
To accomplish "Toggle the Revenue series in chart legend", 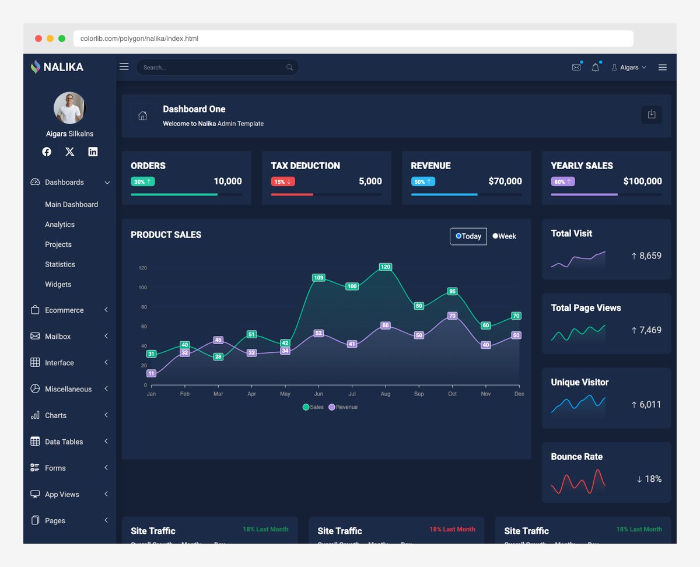I will coord(343,407).
